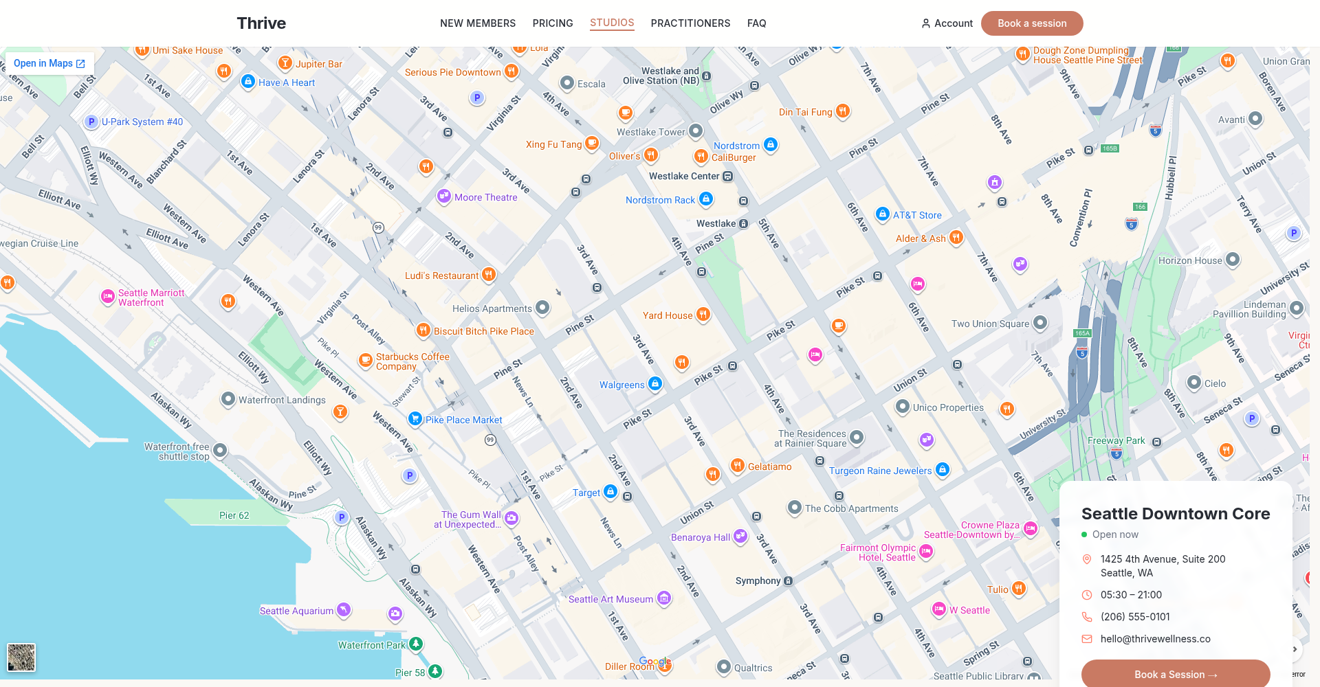Select the Target store shopping pin
This screenshot has height=687, width=1320.
pyautogui.click(x=610, y=491)
